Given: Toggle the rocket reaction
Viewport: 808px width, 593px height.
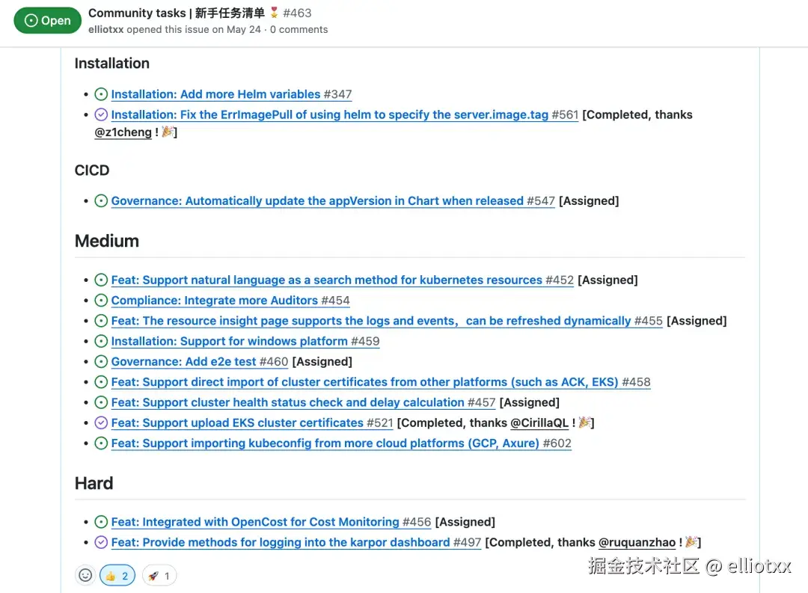Looking at the screenshot, I should [159, 576].
